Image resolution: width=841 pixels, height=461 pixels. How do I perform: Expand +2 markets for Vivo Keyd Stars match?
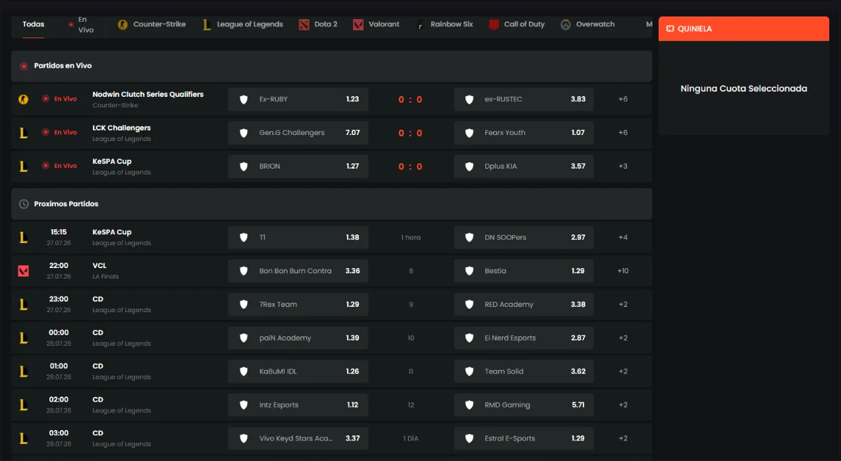(x=623, y=439)
